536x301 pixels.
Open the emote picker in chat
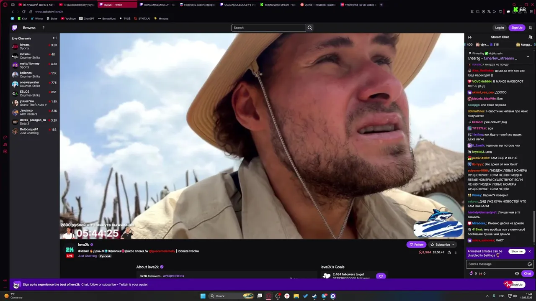coord(529,264)
